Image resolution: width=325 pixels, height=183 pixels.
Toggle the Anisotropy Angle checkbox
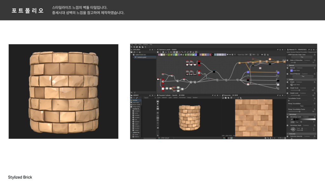point(288,125)
